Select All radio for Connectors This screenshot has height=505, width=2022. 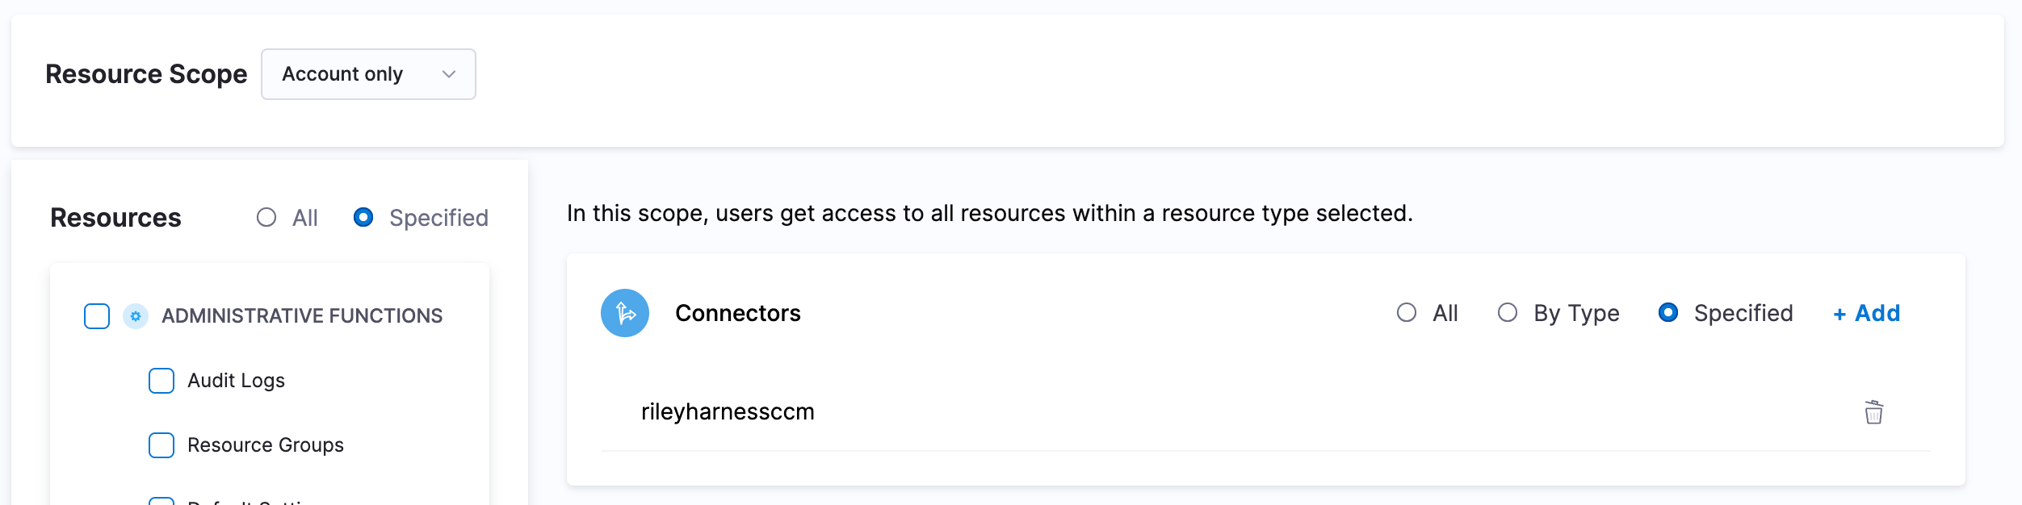[x=1407, y=313]
